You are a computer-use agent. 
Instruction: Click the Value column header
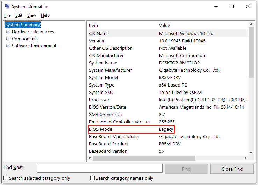point(202,25)
